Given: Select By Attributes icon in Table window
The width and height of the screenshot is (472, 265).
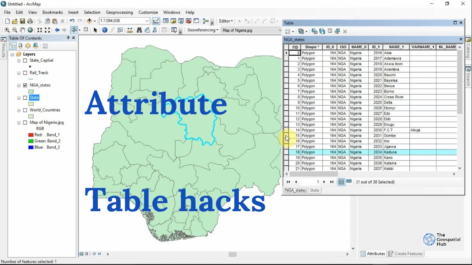Looking at the screenshot, I should point(315,32).
